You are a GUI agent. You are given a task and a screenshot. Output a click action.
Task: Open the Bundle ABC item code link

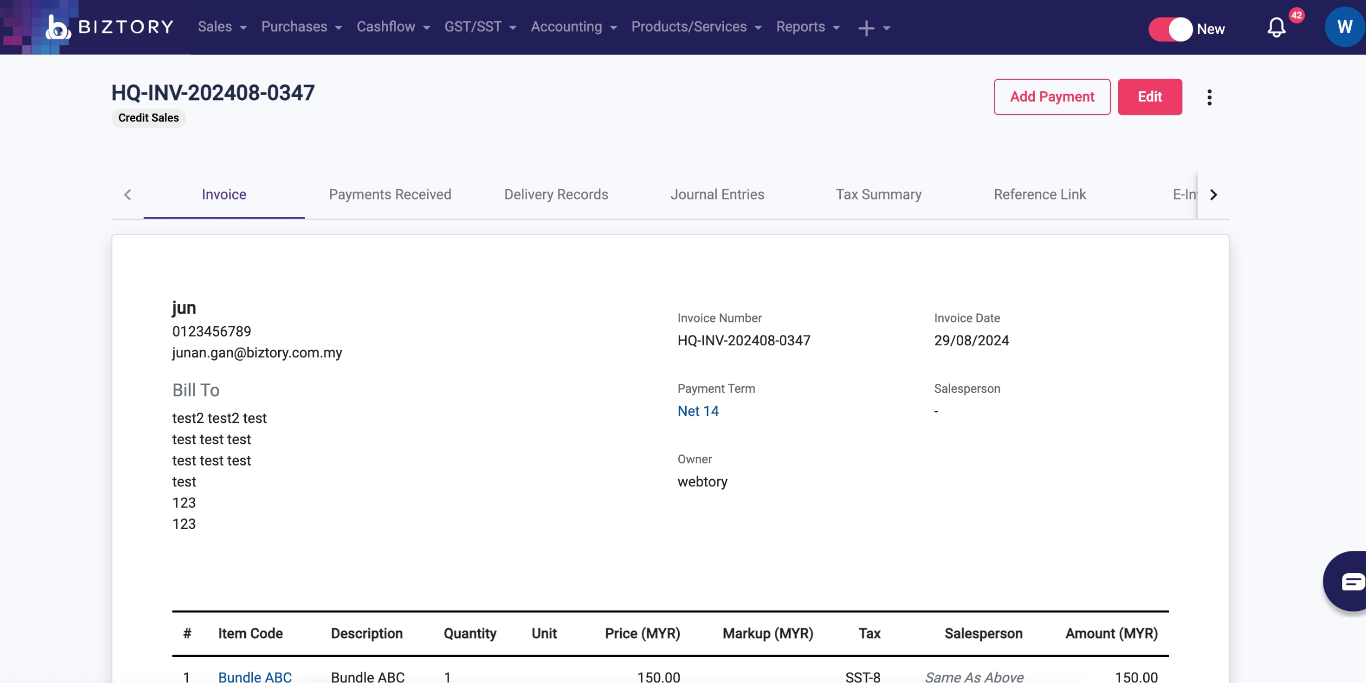coord(255,676)
